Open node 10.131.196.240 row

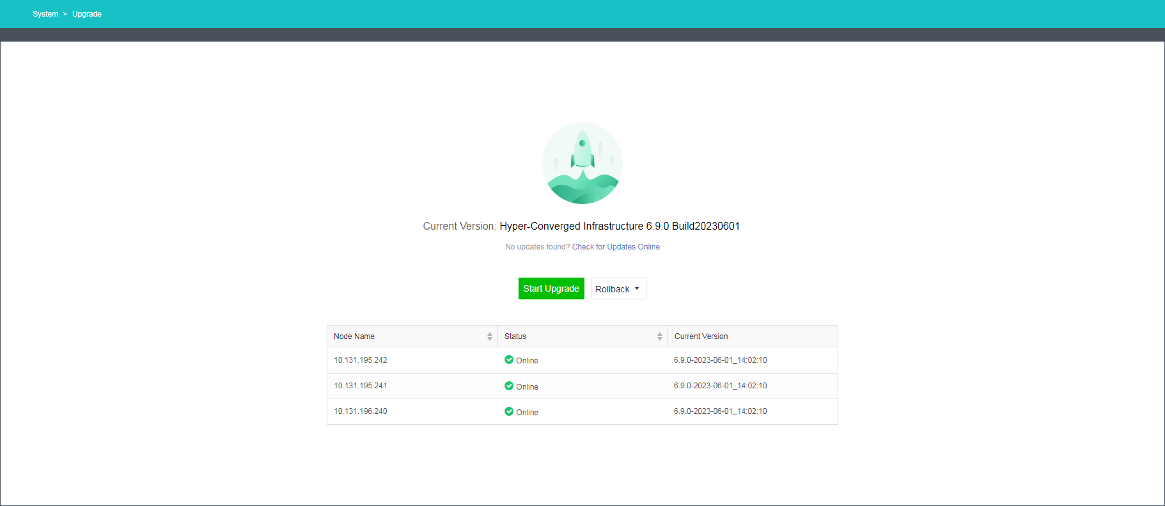pos(361,411)
